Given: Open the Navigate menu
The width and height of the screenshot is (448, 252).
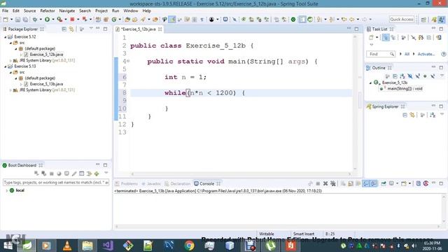Looking at the screenshot, I should (x=67, y=11).
